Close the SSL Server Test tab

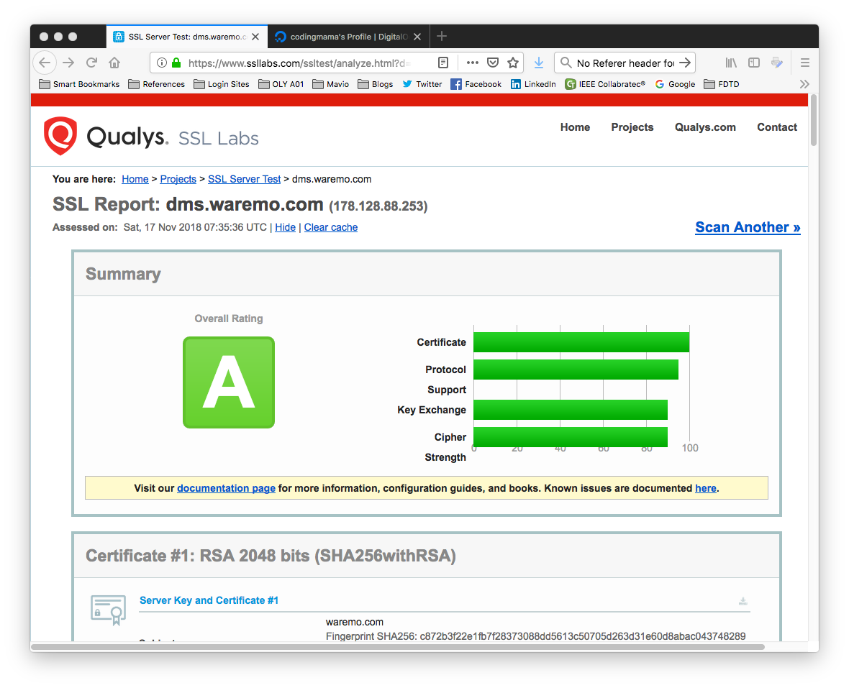(x=255, y=37)
